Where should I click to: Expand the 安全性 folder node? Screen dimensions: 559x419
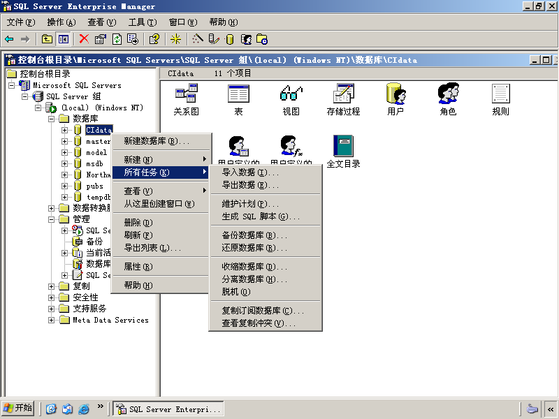[x=51, y=297]
